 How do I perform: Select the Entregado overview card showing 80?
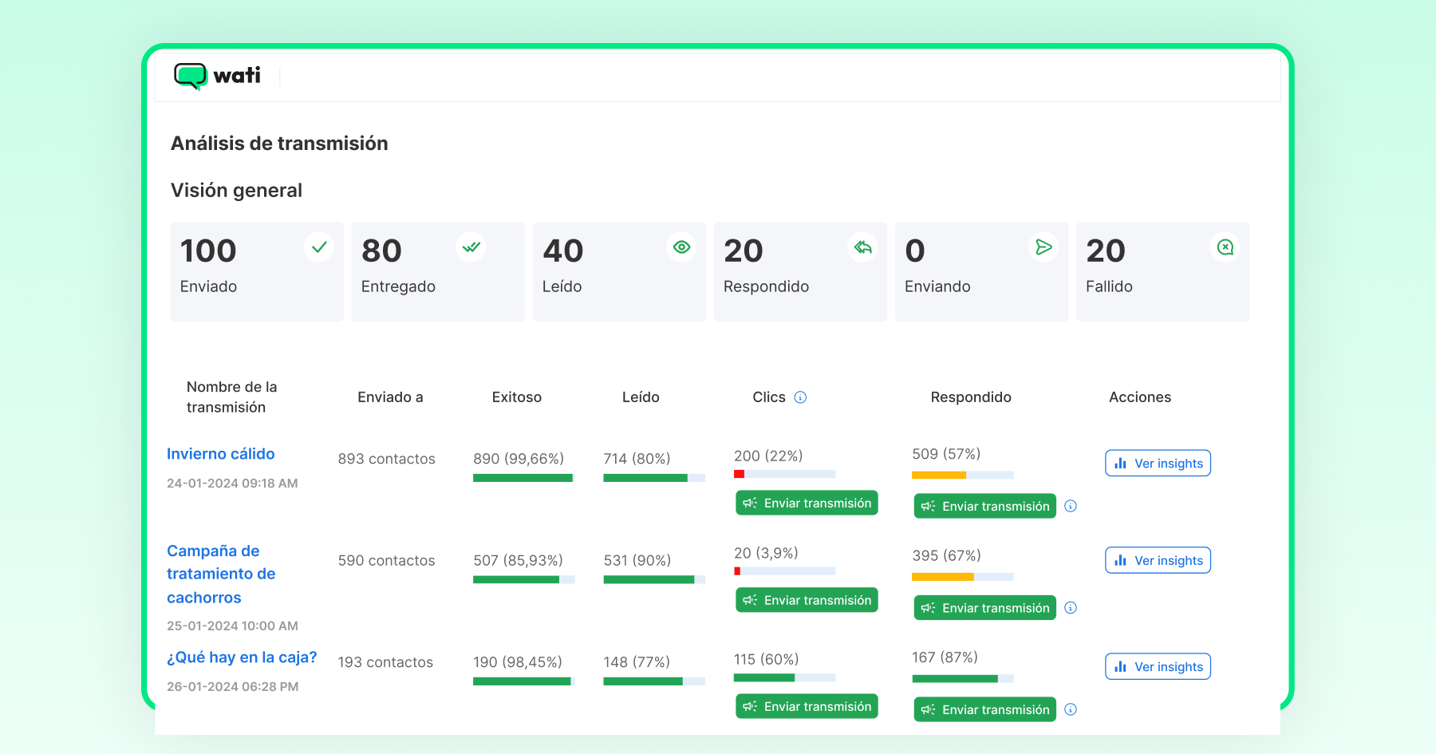click(438, 272)
